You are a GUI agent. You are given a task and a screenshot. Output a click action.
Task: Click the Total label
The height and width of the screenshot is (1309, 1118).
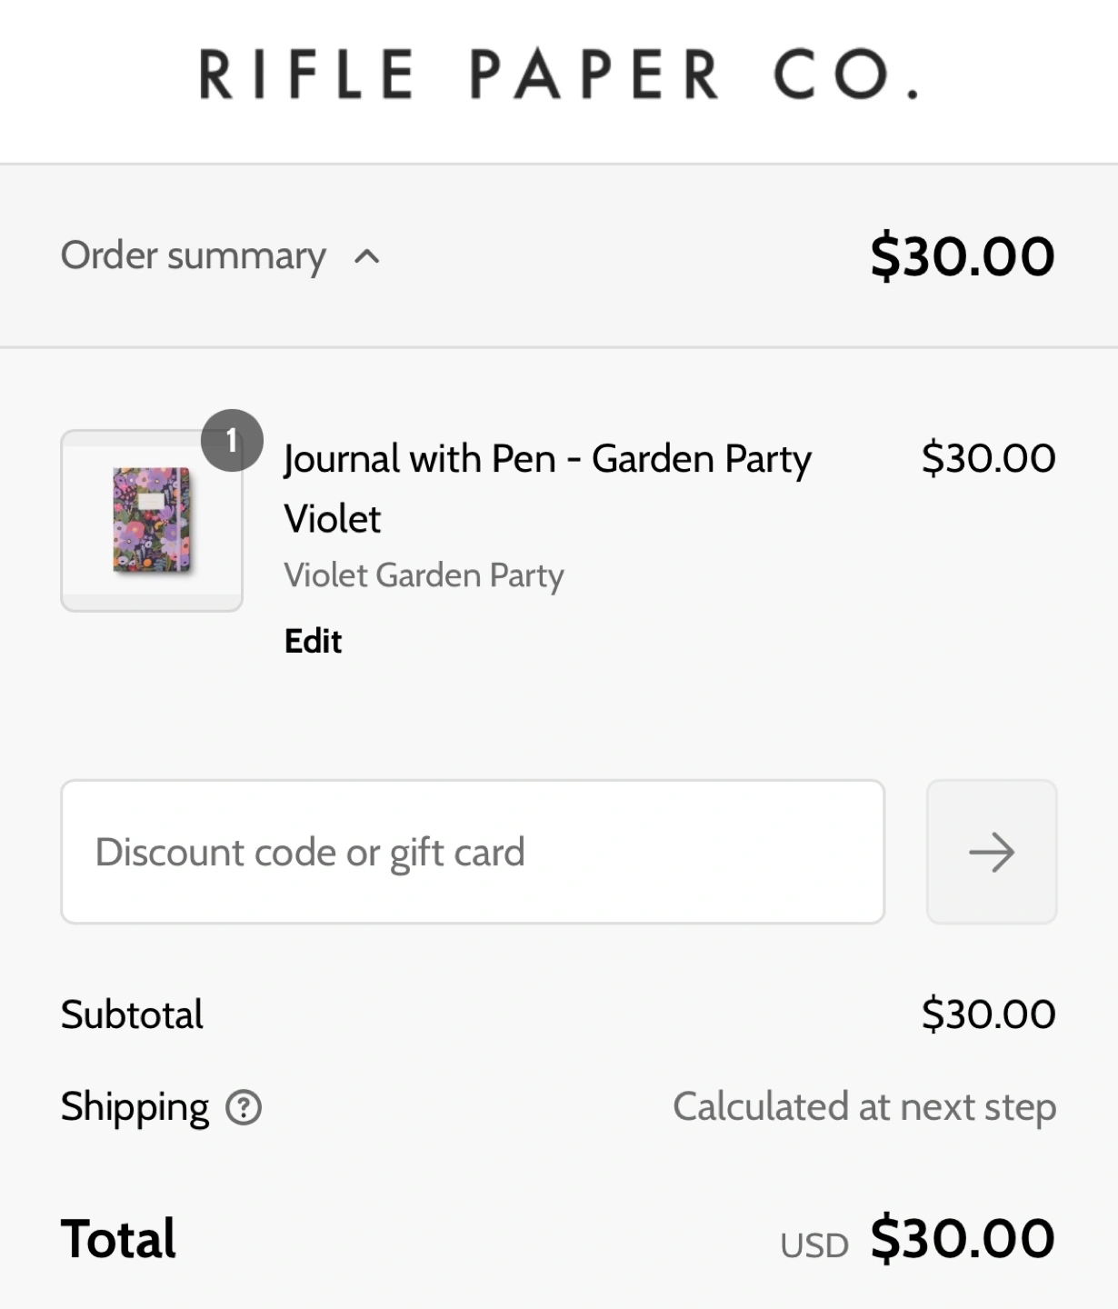click(x=118, y=1239)
